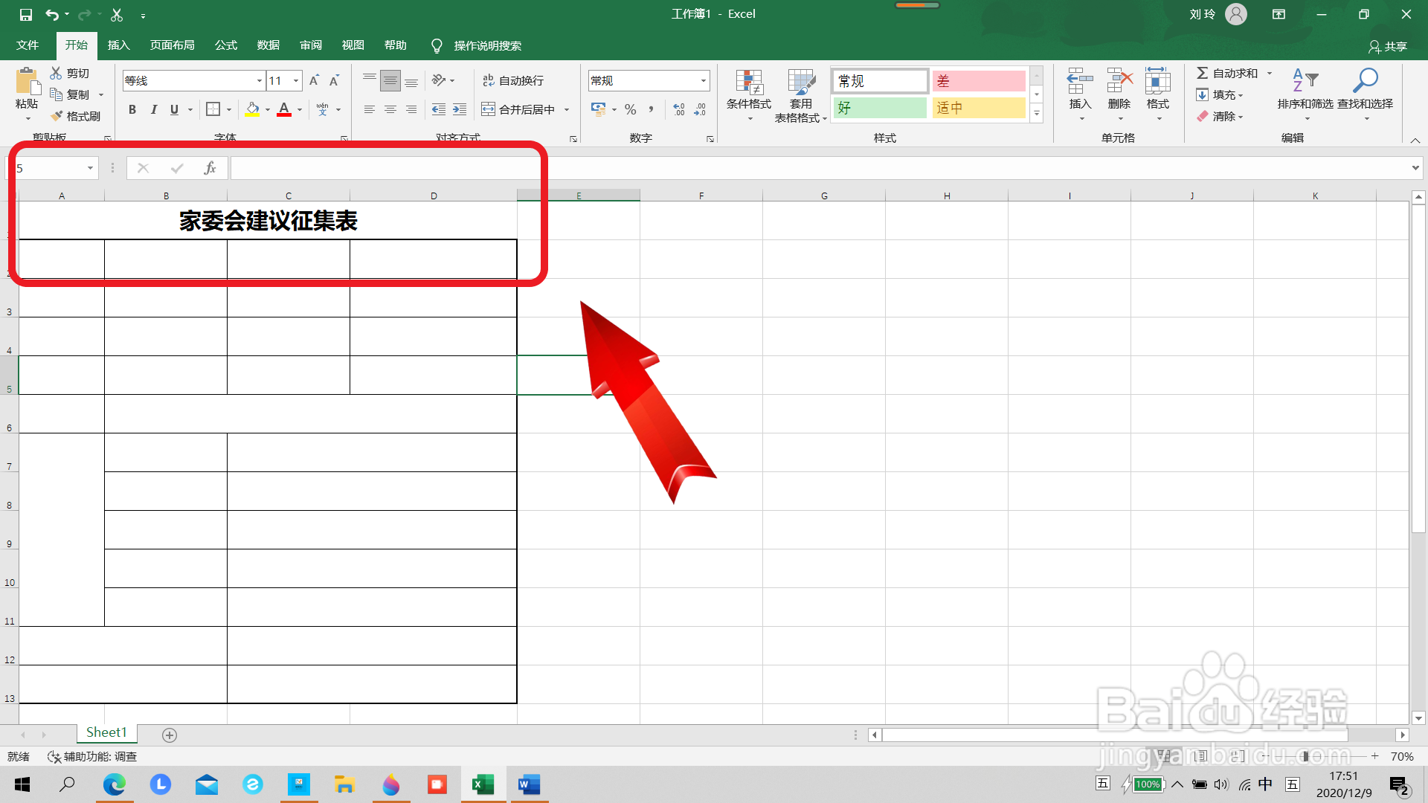
Task: Add a new sheet with plus button
Action: coord(170,735)
